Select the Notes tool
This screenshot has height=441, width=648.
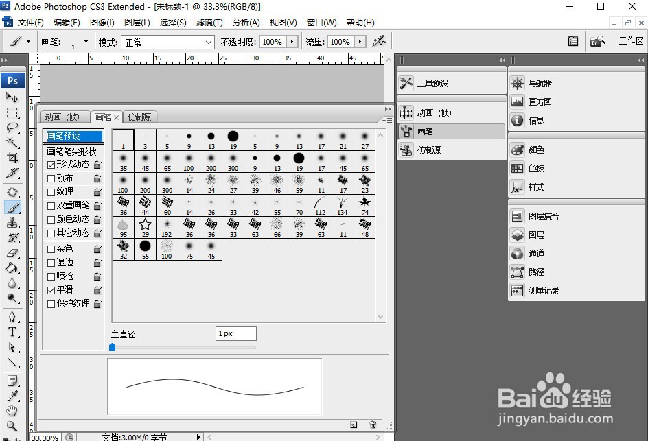click(12, 381)
